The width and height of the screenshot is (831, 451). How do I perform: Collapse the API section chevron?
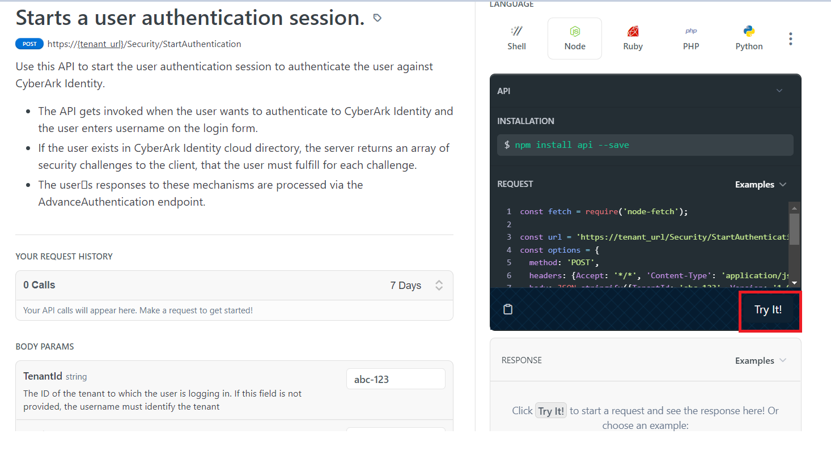click(x=779, y=91)
